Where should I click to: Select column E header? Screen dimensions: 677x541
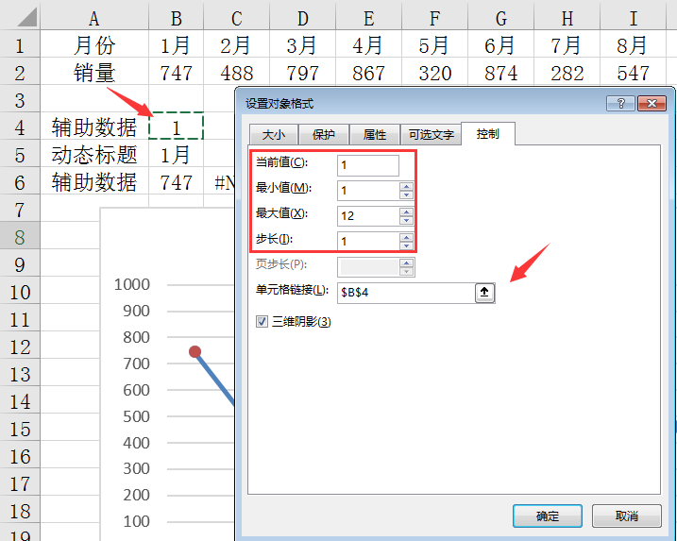(369, 17)
